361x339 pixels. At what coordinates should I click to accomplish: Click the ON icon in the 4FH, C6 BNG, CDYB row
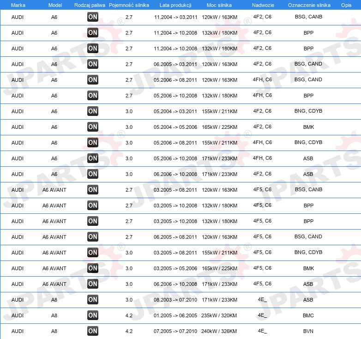[93, 143]
